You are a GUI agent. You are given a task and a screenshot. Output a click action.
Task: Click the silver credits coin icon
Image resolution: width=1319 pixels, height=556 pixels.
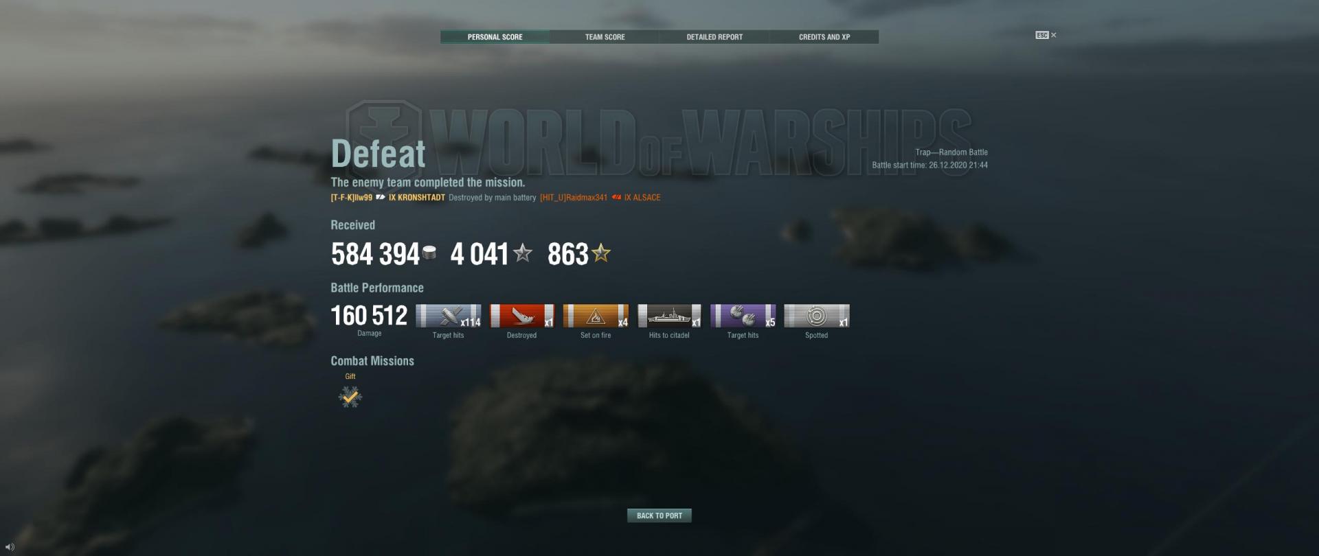pos(429,253)
